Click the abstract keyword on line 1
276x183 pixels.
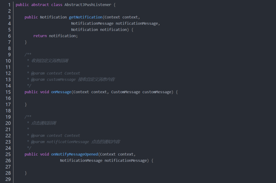pyautogui.click(x=40, y=5)
